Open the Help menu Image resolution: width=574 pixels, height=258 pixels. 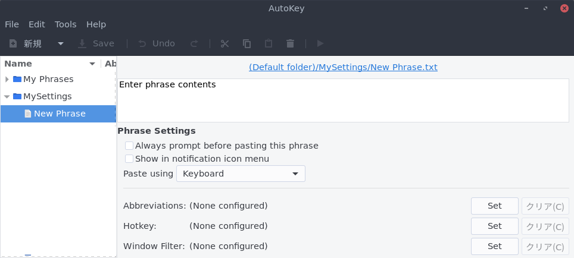pyautogui.click(x=96, y=24)
